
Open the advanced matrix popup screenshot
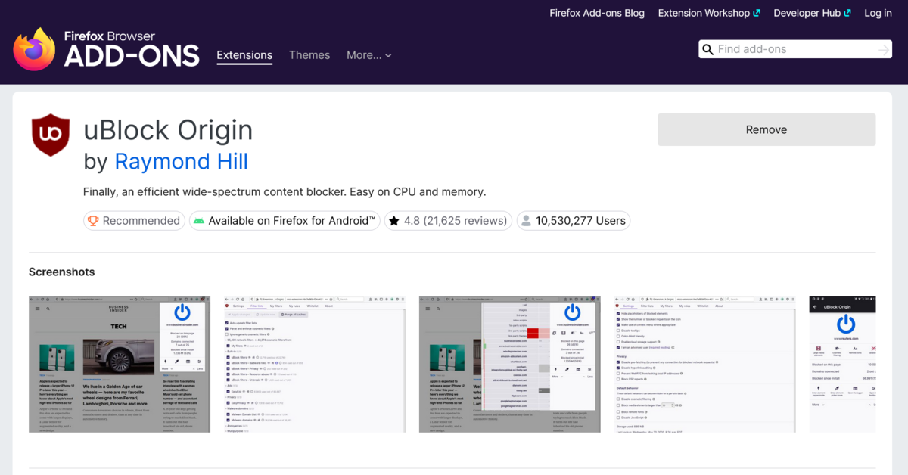(x=510, y=365)
